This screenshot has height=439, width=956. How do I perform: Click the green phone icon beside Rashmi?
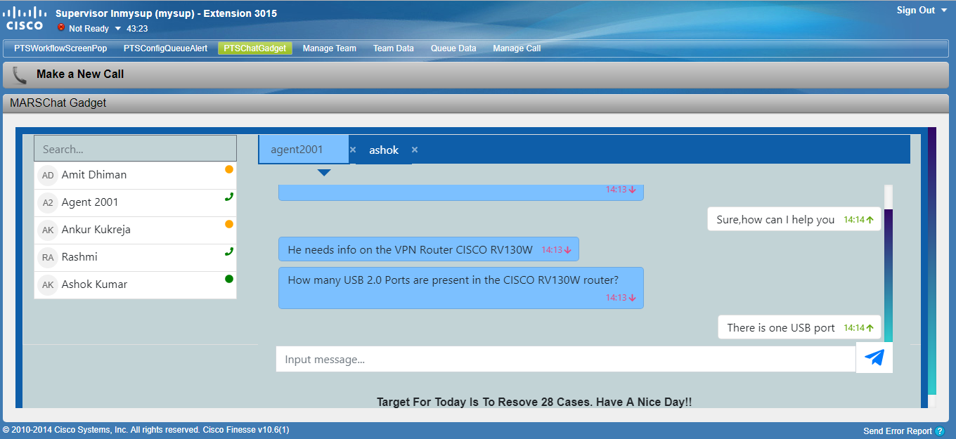(228, 251)
